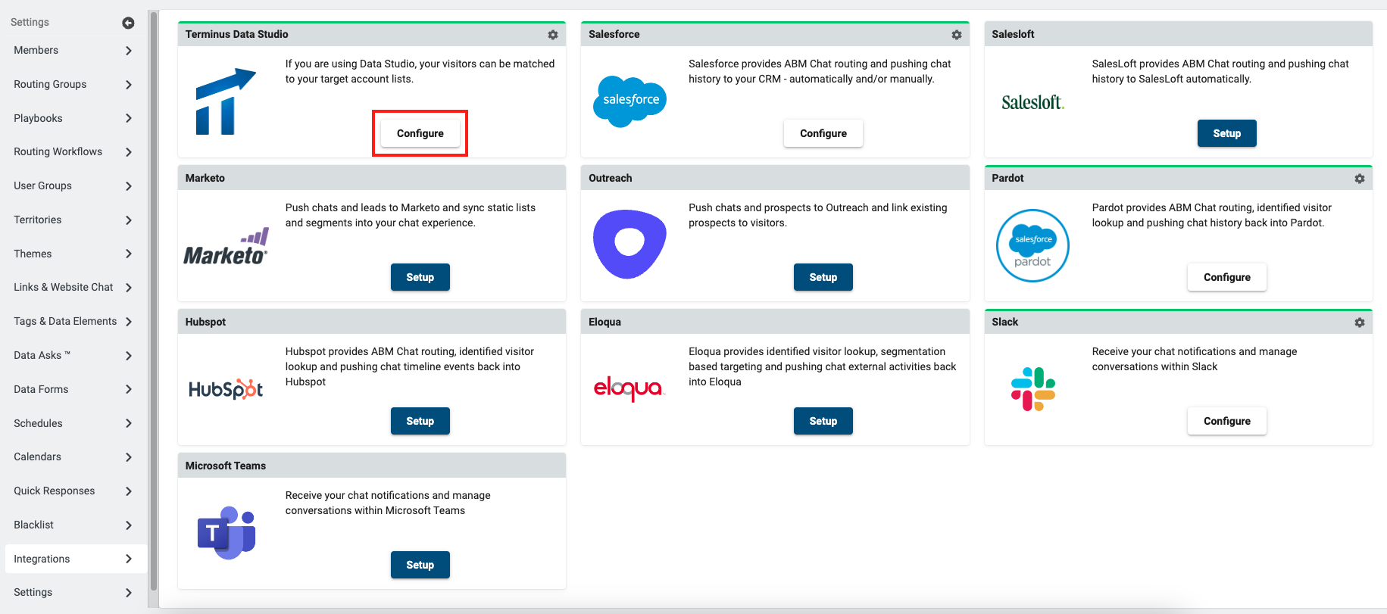
Task: Open User Groups menu item
Action: point(74,186)
